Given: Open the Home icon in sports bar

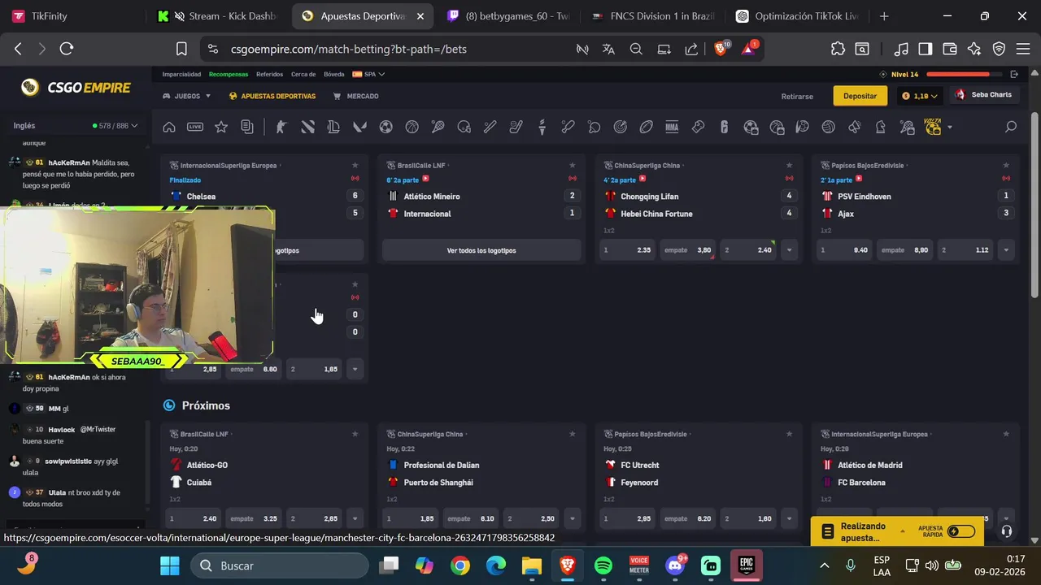Looking at the screenshot, I should click(169, 127).
